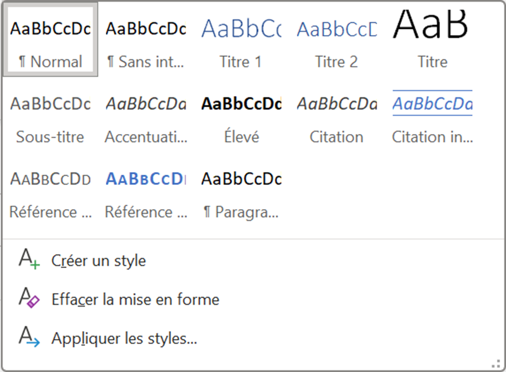The height and width of the screenshot is (372, 506).
Task: Open Appliquer les styles… menu entry
Action: tap(124, 339)
